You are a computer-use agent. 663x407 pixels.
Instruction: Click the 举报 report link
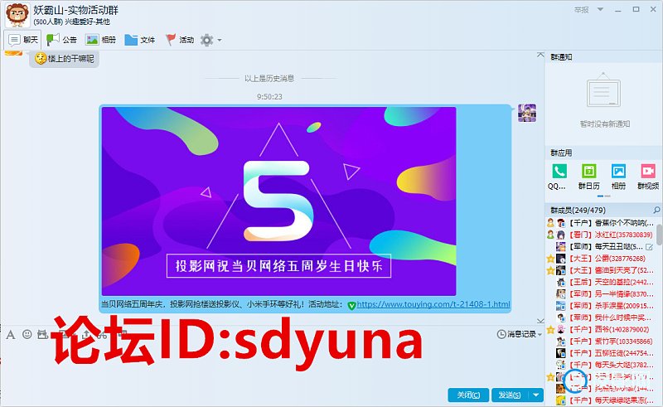(x=582, y=10)
